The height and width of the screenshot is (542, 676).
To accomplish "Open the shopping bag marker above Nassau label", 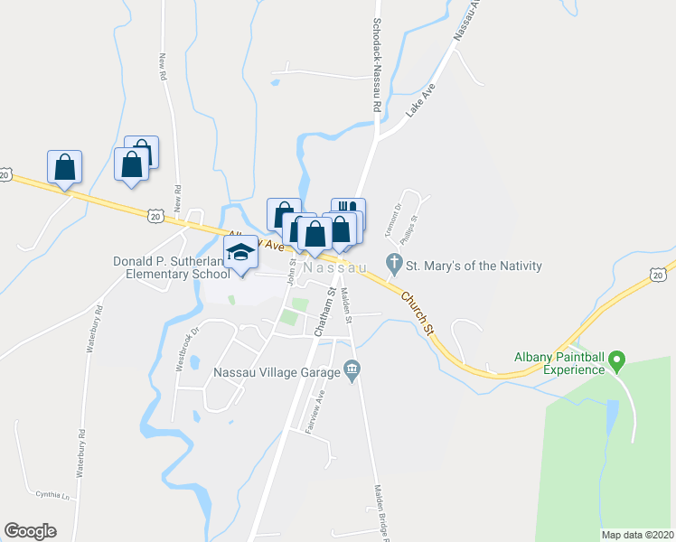I will 315,234.
